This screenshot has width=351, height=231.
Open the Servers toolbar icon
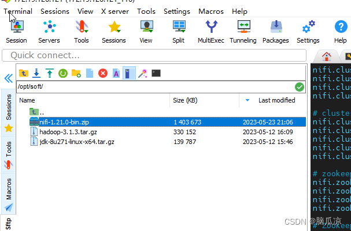pos(49,32)
